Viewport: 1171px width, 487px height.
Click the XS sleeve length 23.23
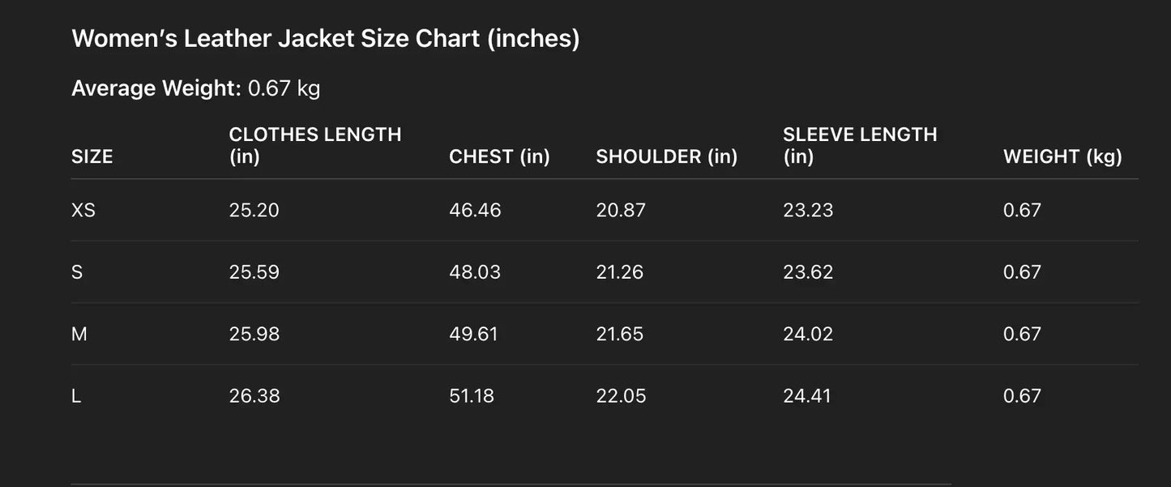807,210
